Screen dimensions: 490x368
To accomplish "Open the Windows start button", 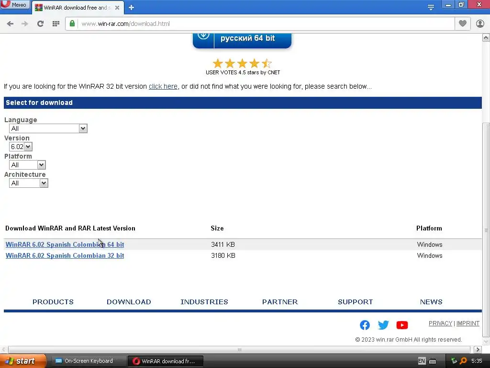I will pyautogui.click(x=23, y=361).
